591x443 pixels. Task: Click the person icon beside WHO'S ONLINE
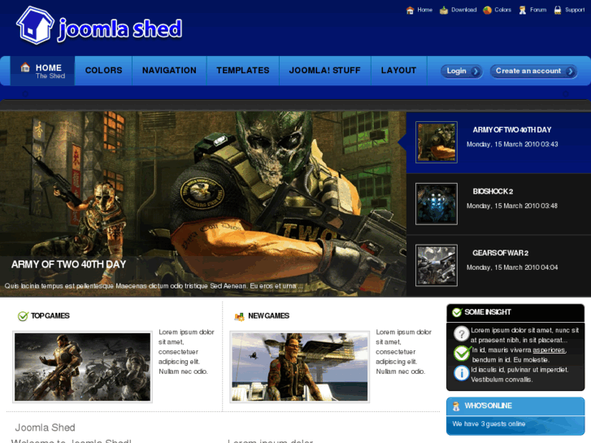coord(456,406)
